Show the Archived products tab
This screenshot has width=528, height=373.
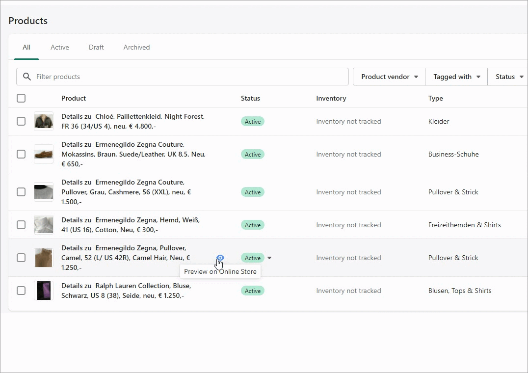click(137, 48)
